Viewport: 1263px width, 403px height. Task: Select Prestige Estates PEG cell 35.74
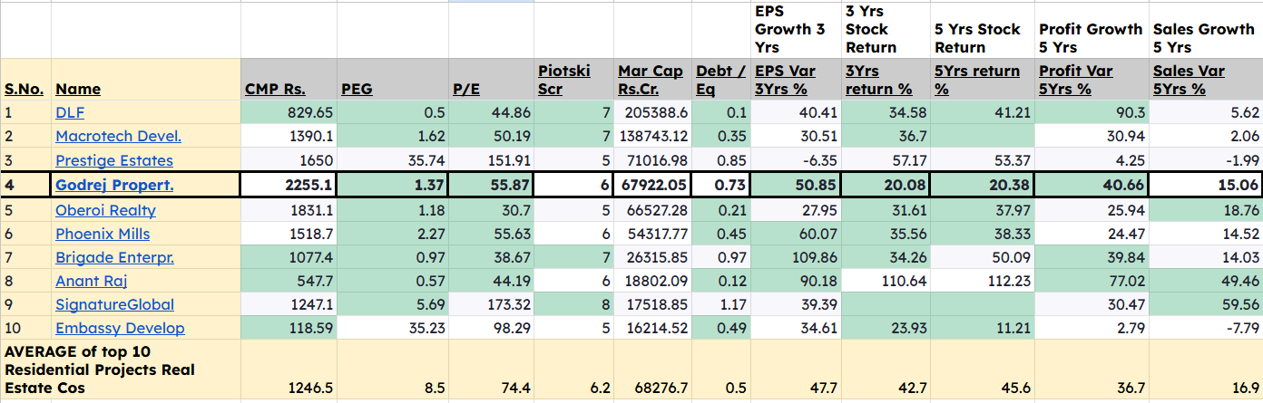[x=393, y=160]
